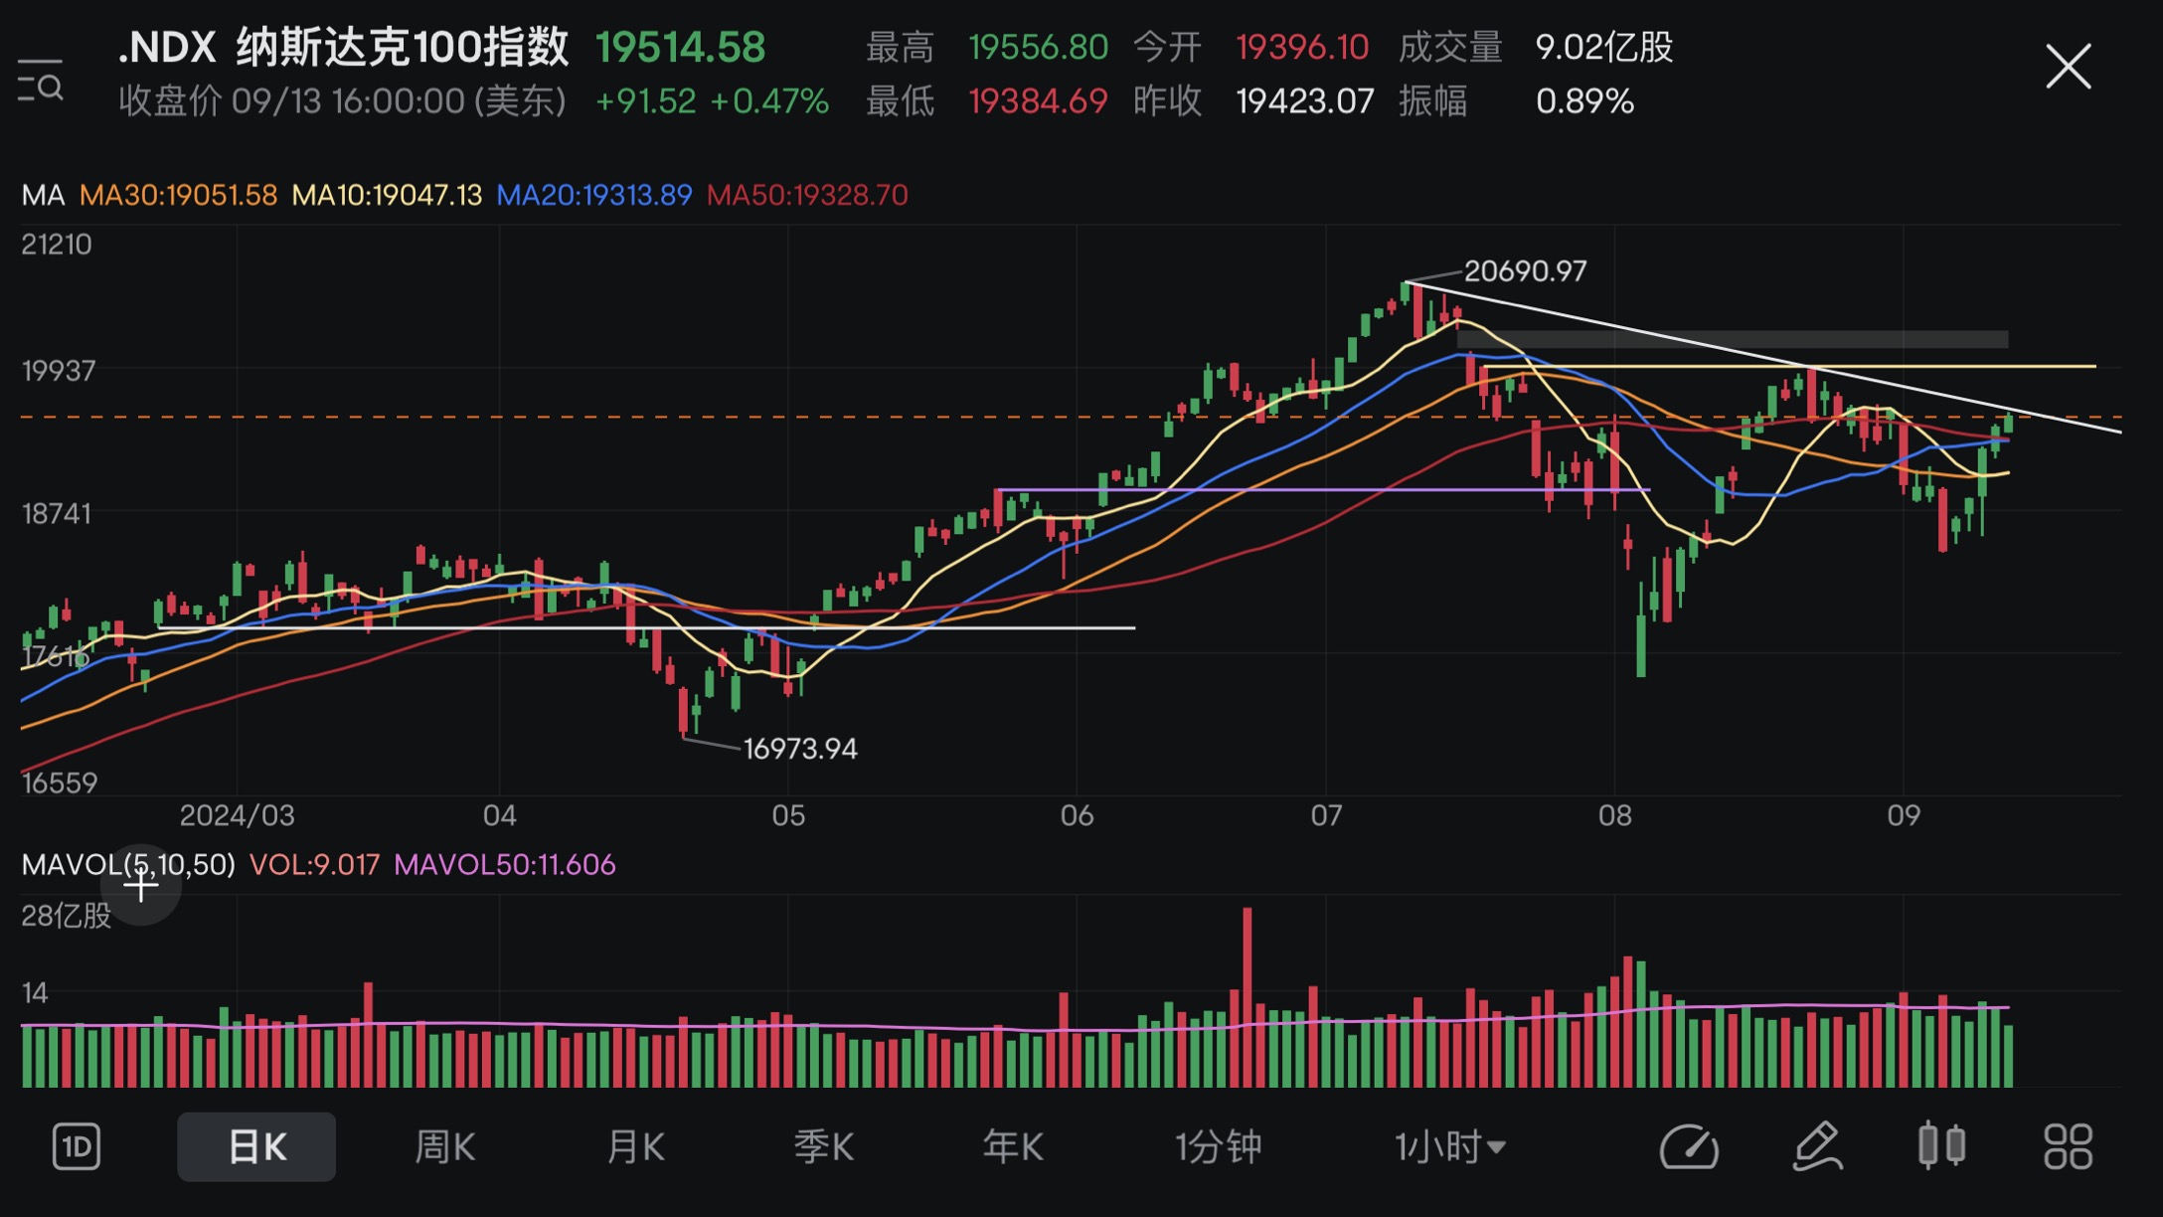Click the 16973.94 low price marker

tap(800, 748)
